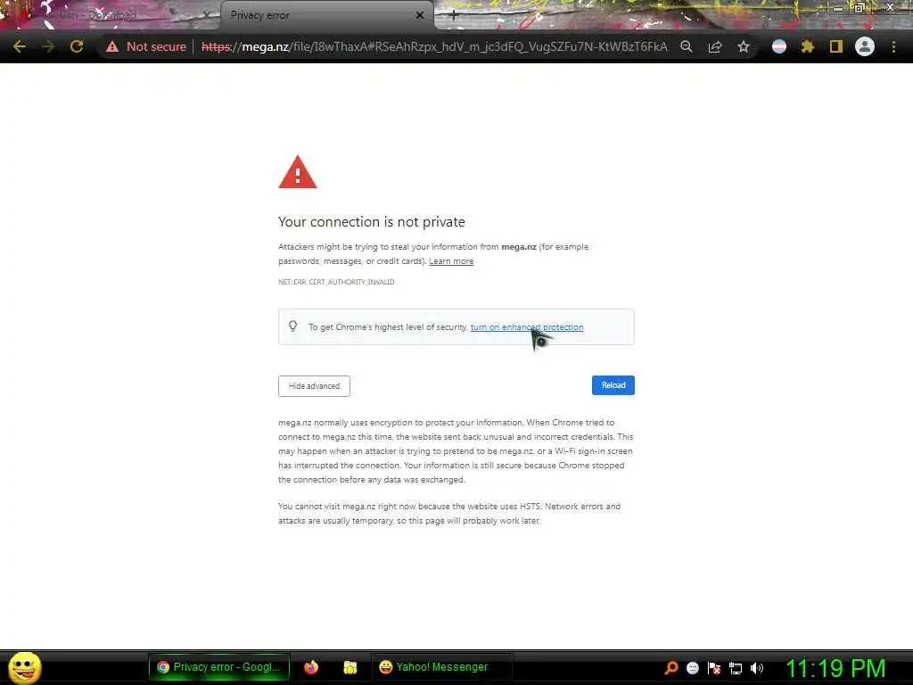Open the file manager taskbar icon
Image resolution: width=913 pixels, height=685 pixels.
point(350,667)
